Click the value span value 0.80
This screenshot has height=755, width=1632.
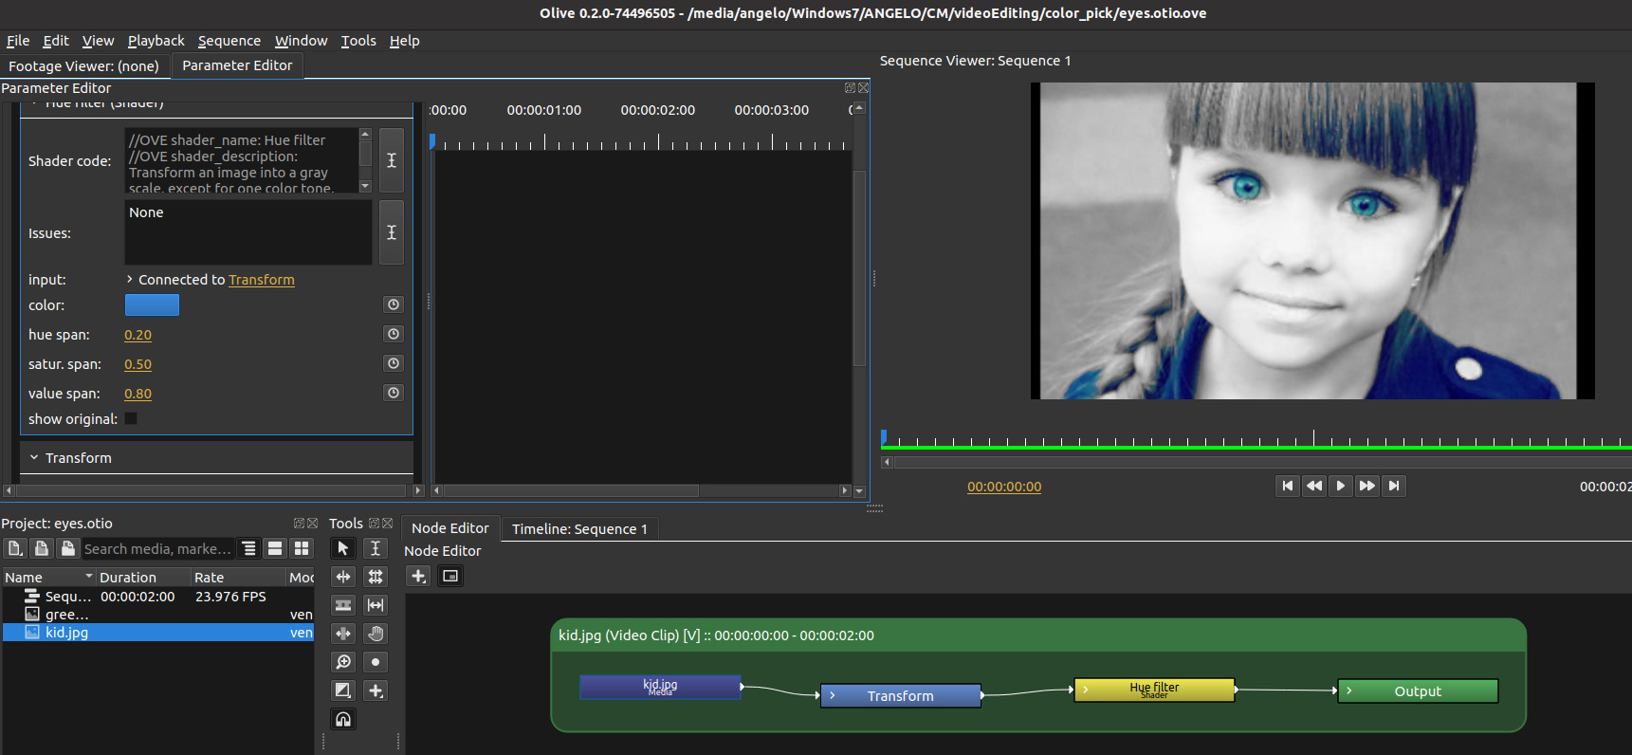click(x=138, y=394)
